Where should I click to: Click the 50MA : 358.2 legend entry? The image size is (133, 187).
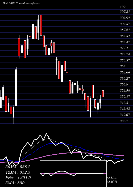tap(18, 167)
